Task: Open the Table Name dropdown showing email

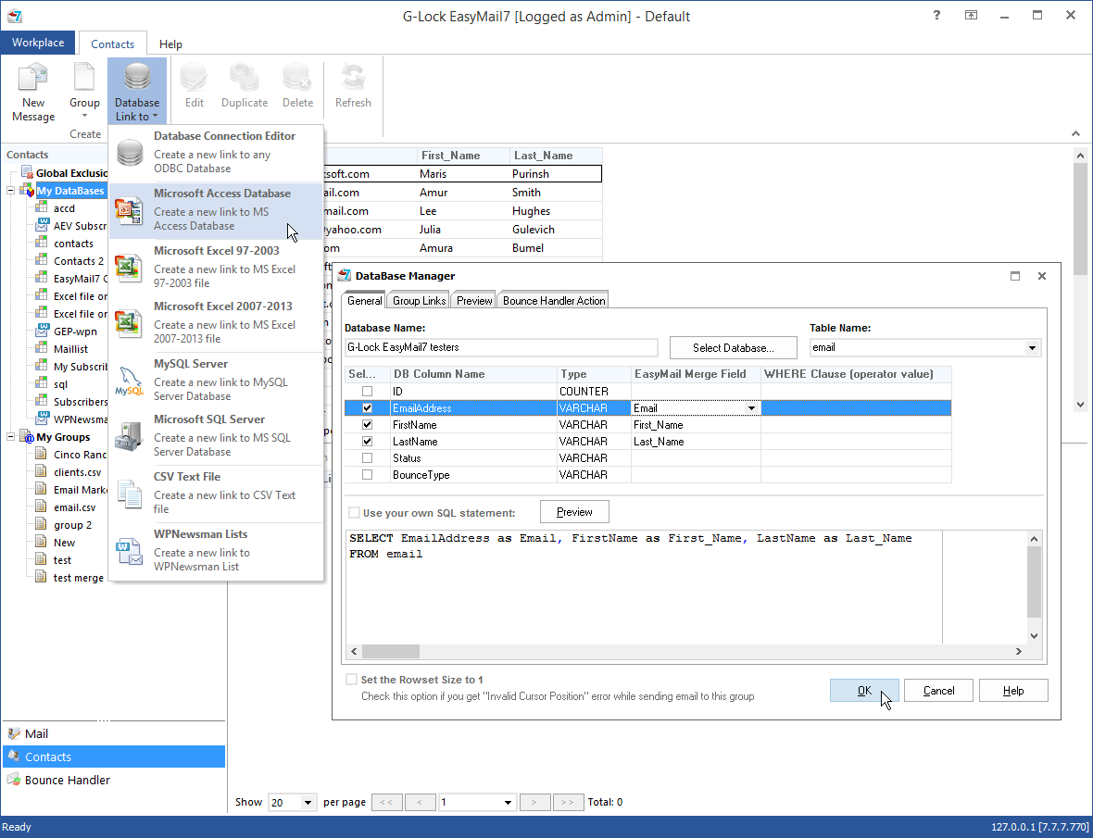Action: click(x=1031, y=347)
